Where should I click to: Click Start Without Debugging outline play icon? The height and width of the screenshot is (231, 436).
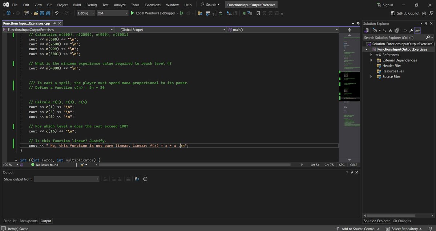coord(182,13)
